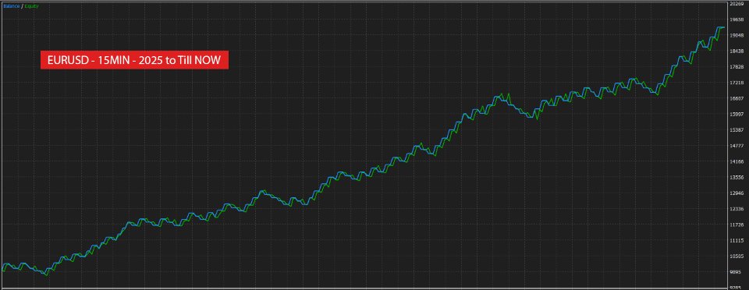Click the 15387 axis value

(x=737, y=129)
